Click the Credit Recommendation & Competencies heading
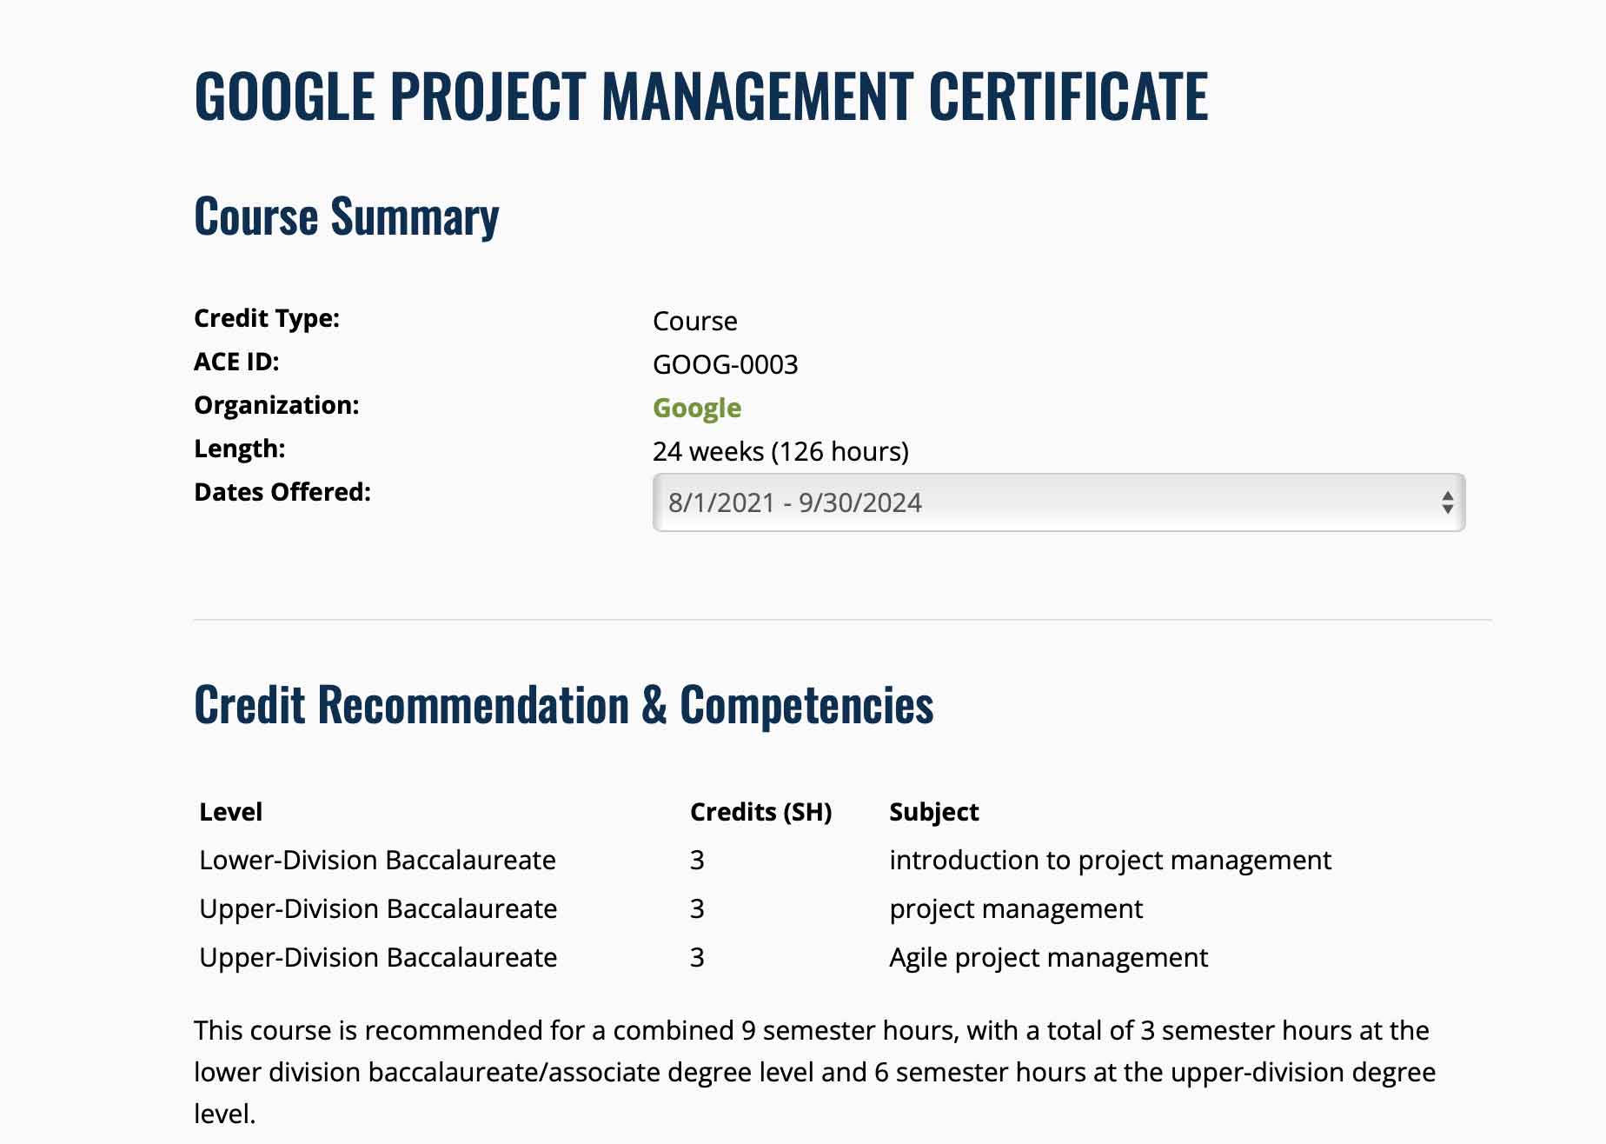The height and width of the screenshot is (1144, 1606). click(563, 704)
